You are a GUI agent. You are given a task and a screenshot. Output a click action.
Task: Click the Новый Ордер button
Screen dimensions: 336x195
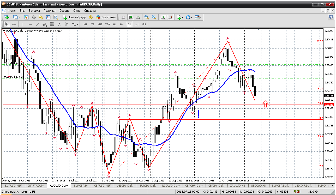point(74,17)
